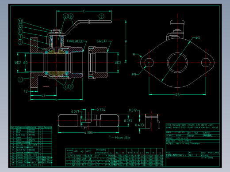Click the central bore circle in flange view
Screen dimensions: 230x172
click(x=177, y=63)
